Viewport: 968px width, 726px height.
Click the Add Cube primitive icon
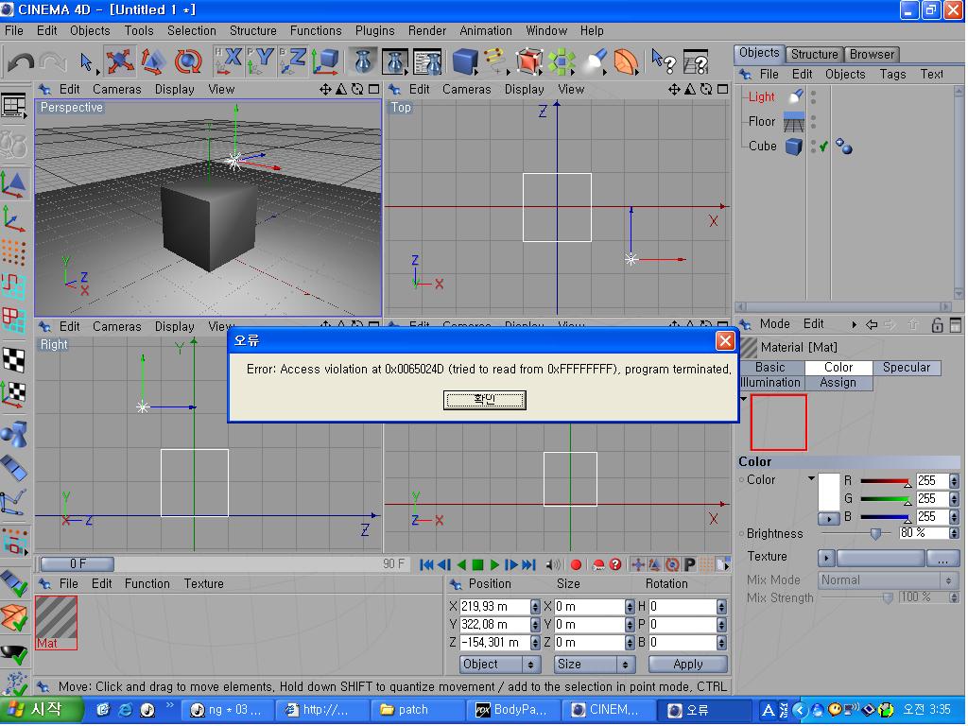465,61
